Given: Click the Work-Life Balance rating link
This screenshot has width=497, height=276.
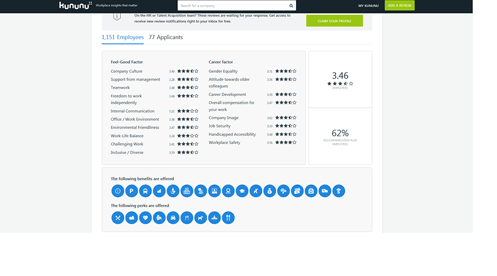Looking at the screenshot, I should click(x=127, y=136).
